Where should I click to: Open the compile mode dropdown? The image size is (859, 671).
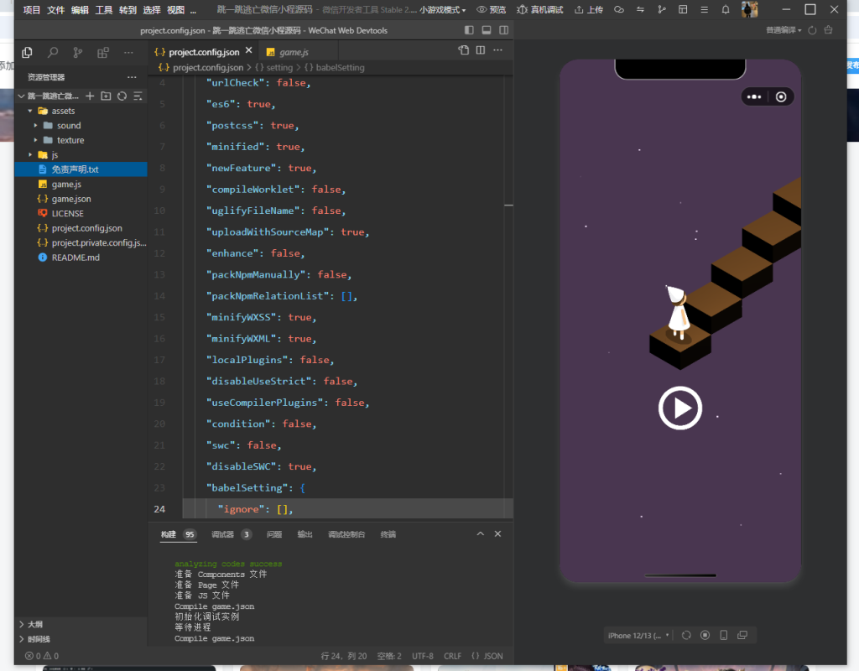coord(784,30)
